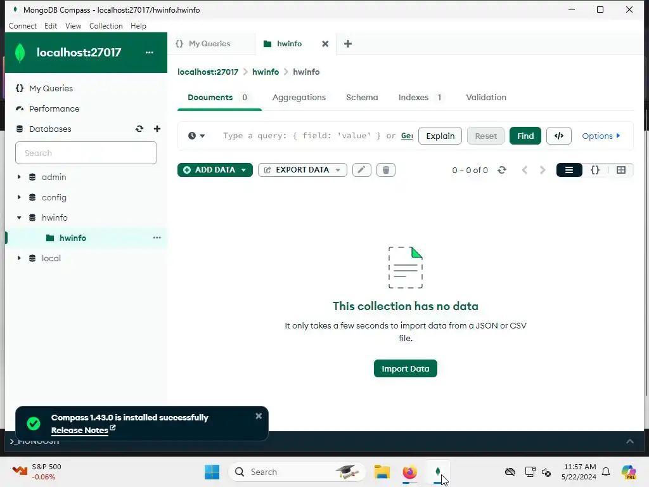This screenshot has height=487, width=649.
Task: Click the pencil update documents icon
Action: pyautogui.click(x=361, y=170)
